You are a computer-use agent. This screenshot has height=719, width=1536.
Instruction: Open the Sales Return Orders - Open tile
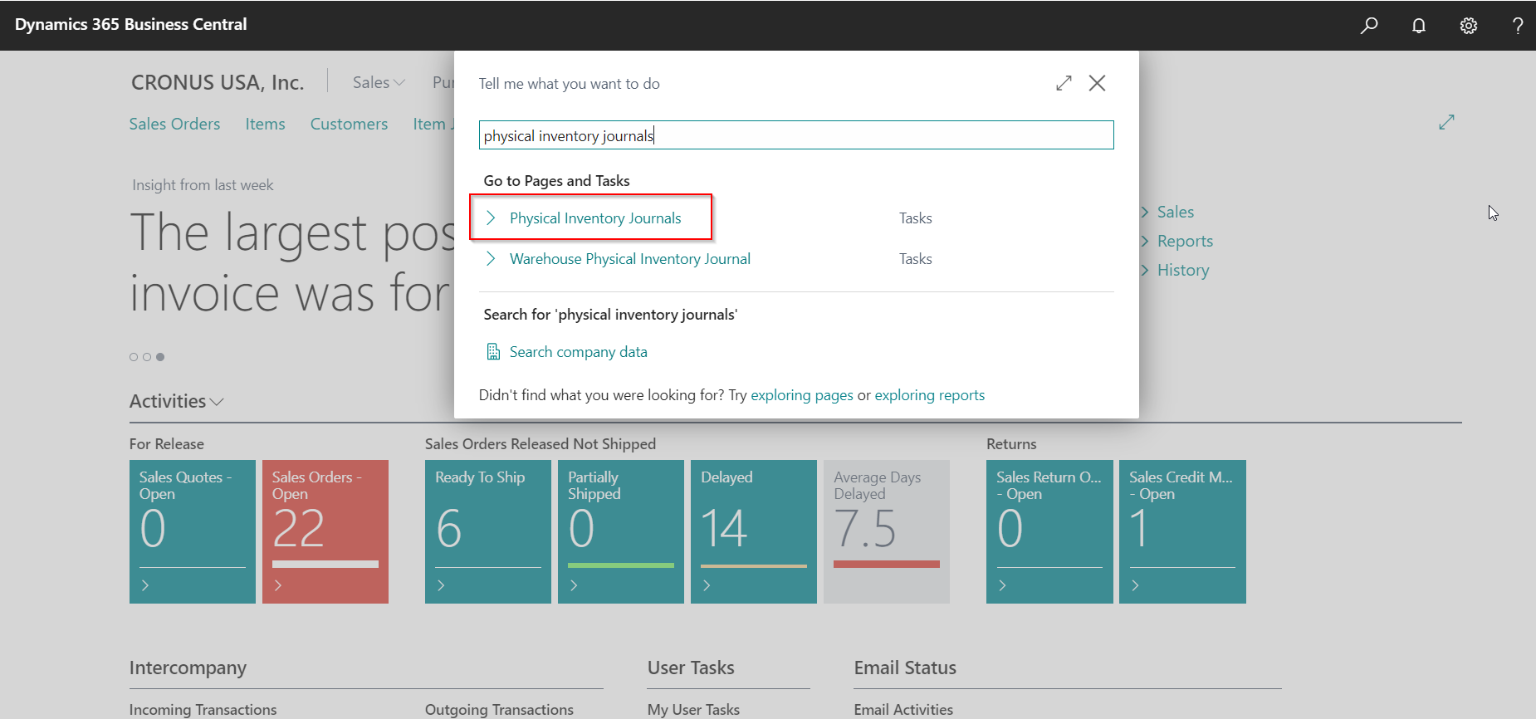point(1049,531)
